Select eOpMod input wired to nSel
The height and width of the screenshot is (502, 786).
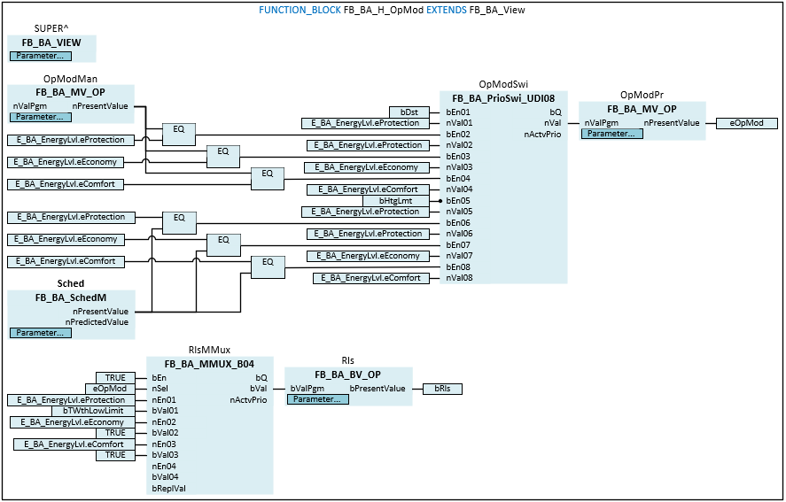coord(110,389)
